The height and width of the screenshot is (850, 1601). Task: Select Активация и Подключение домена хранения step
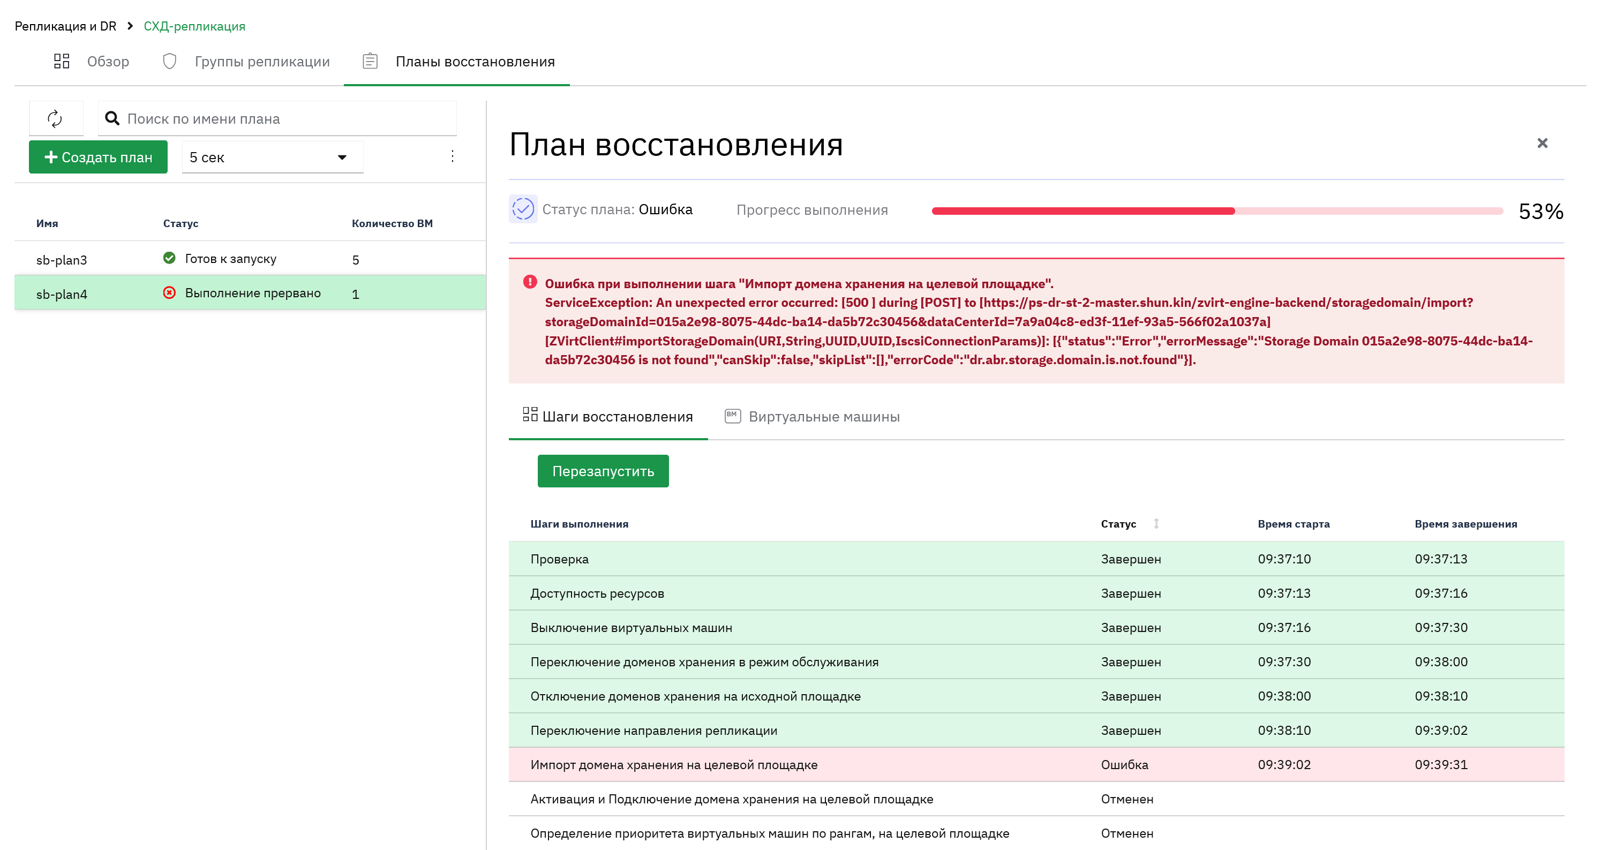click(1036, 799)
